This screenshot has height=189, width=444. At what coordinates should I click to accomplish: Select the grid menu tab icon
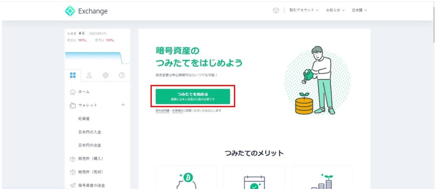tap(73, 75)
